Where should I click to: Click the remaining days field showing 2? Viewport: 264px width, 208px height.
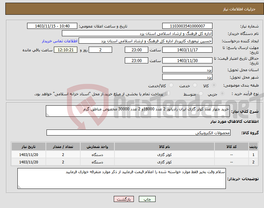[x=100, y=50]
